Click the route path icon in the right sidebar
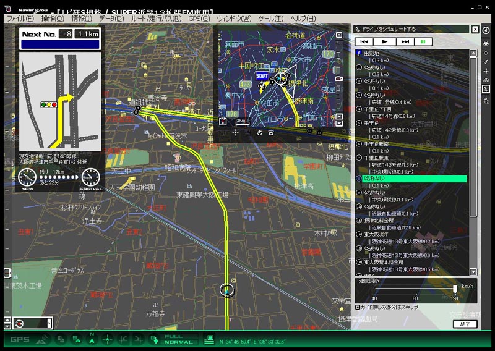This screenshot has width=495, height=351. 486,62
